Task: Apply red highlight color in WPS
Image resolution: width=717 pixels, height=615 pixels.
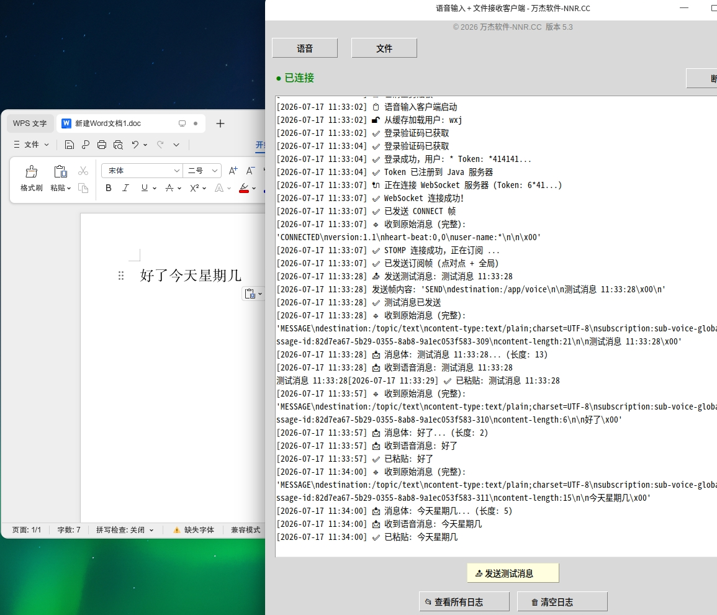Action: 244,188
